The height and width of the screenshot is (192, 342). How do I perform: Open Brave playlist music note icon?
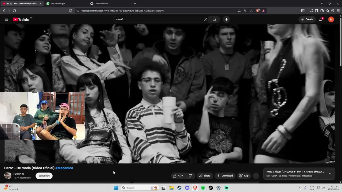(x=311, y=11)
